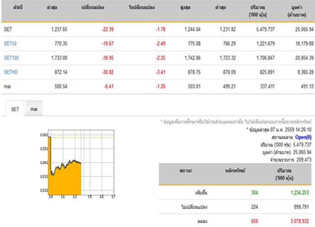Select SET change value -22.39
Image resolution: width=315 pixels, height=227 pixels.
pyautogui.click(x=108, y=29)
